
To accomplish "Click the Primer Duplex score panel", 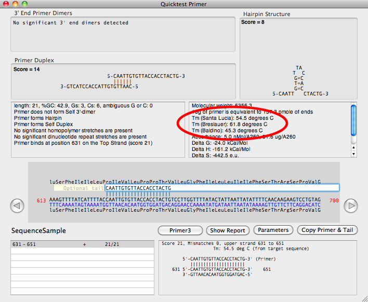I will click(123, 80).
